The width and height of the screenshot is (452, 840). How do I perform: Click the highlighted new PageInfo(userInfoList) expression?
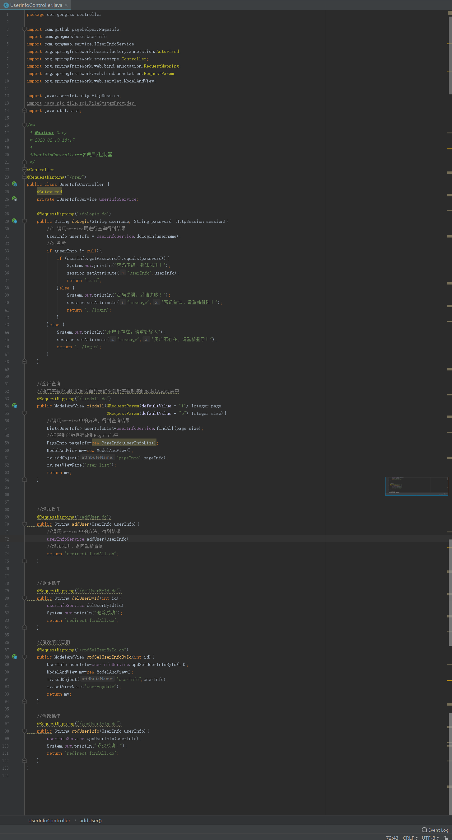tap(124, 443)
